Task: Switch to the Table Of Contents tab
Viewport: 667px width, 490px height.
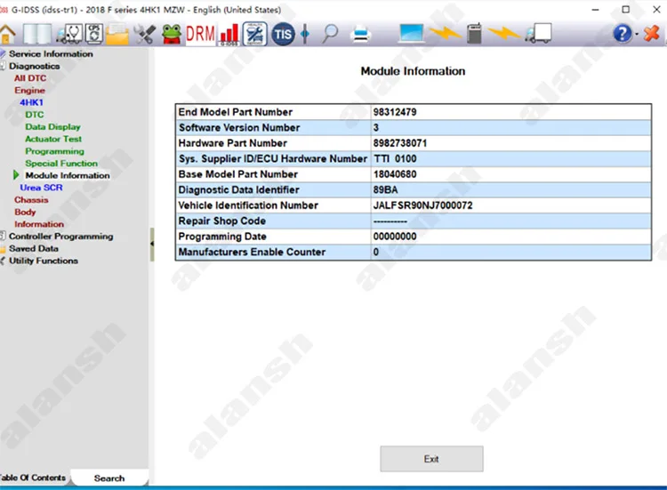Action: click(32, 478)
